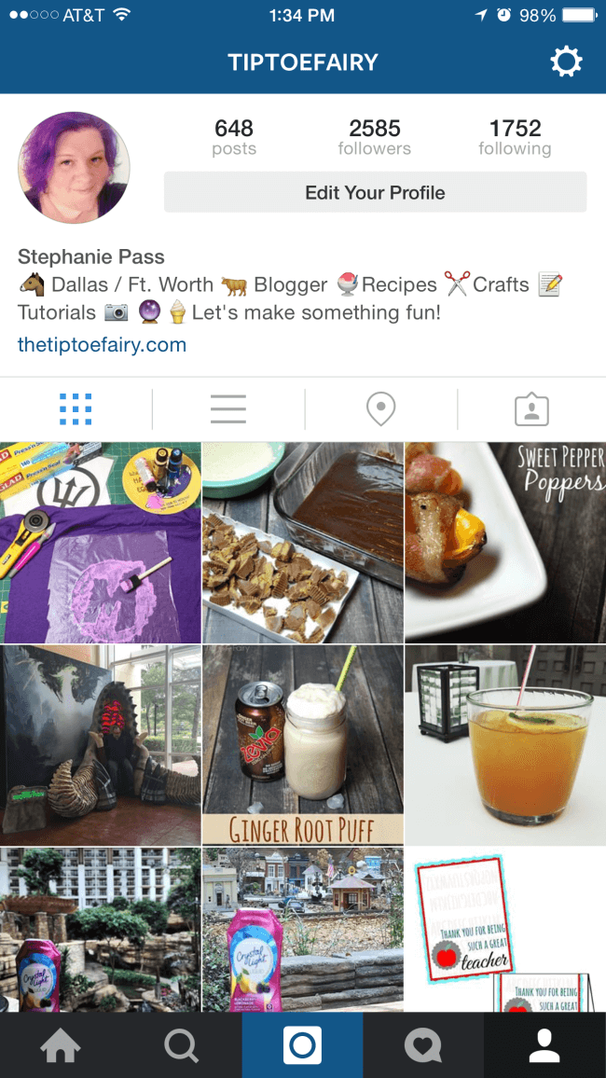This screenshot has width=606, height=1078.
Task: Select the profile person tab icon
Action: (x=544, y=1045)
